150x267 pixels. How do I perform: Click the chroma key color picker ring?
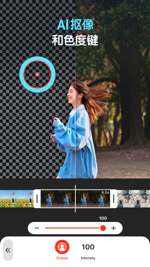(37, 74)
